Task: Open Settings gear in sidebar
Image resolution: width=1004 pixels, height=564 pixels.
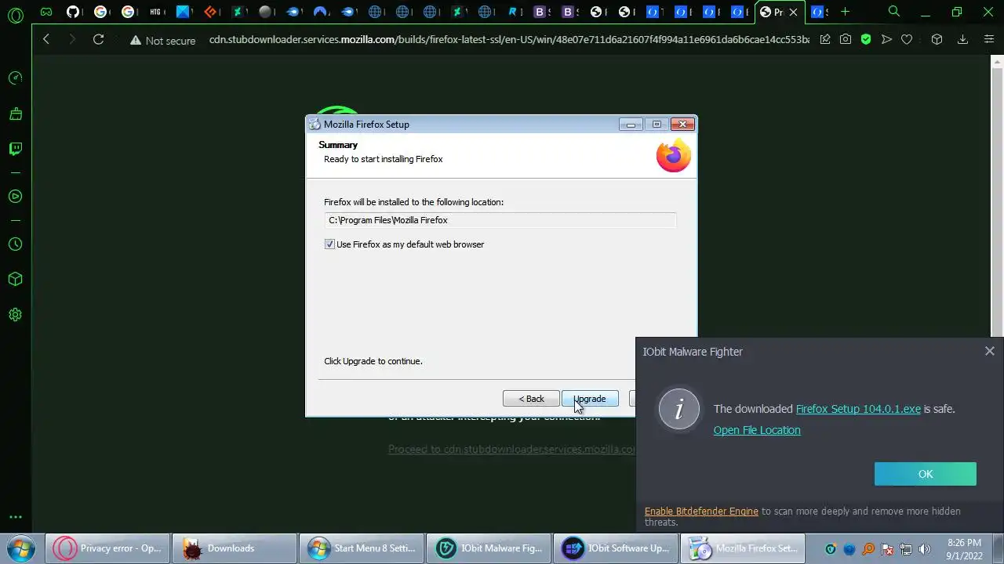Action: (x=15, y=315)
